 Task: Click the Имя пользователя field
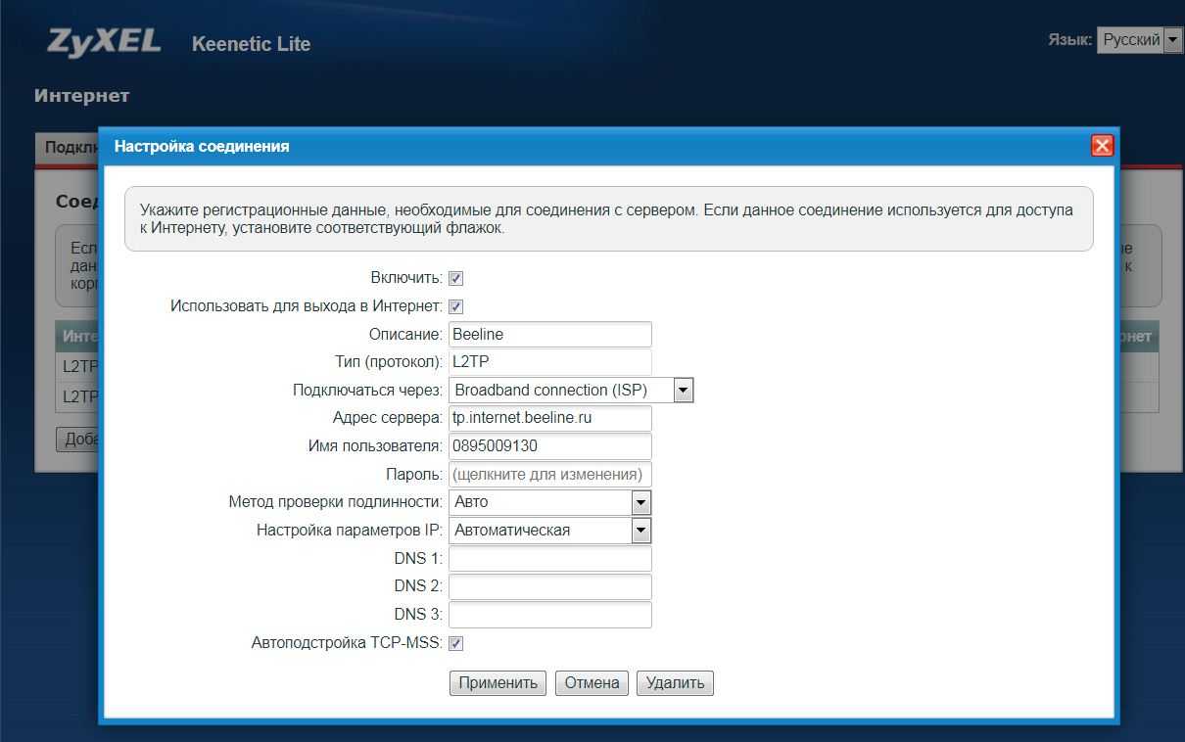click(550, 446)
